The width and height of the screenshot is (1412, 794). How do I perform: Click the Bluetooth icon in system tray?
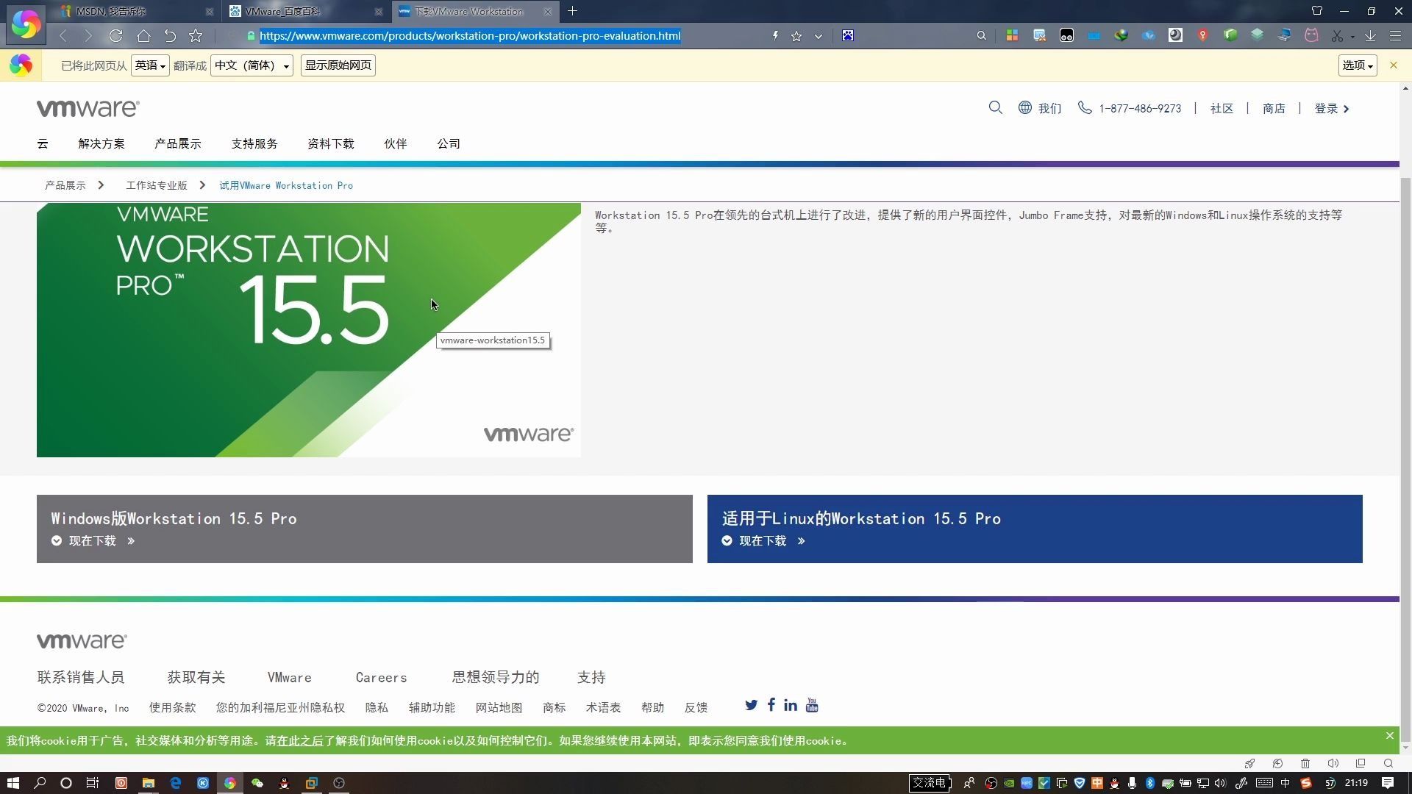1149,783
